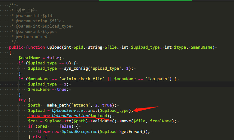Click the '@param int $type' comment line
Image resolution: width=234 pixels, height=140 pixels.
pyautogui.click(x=35, y=32)
